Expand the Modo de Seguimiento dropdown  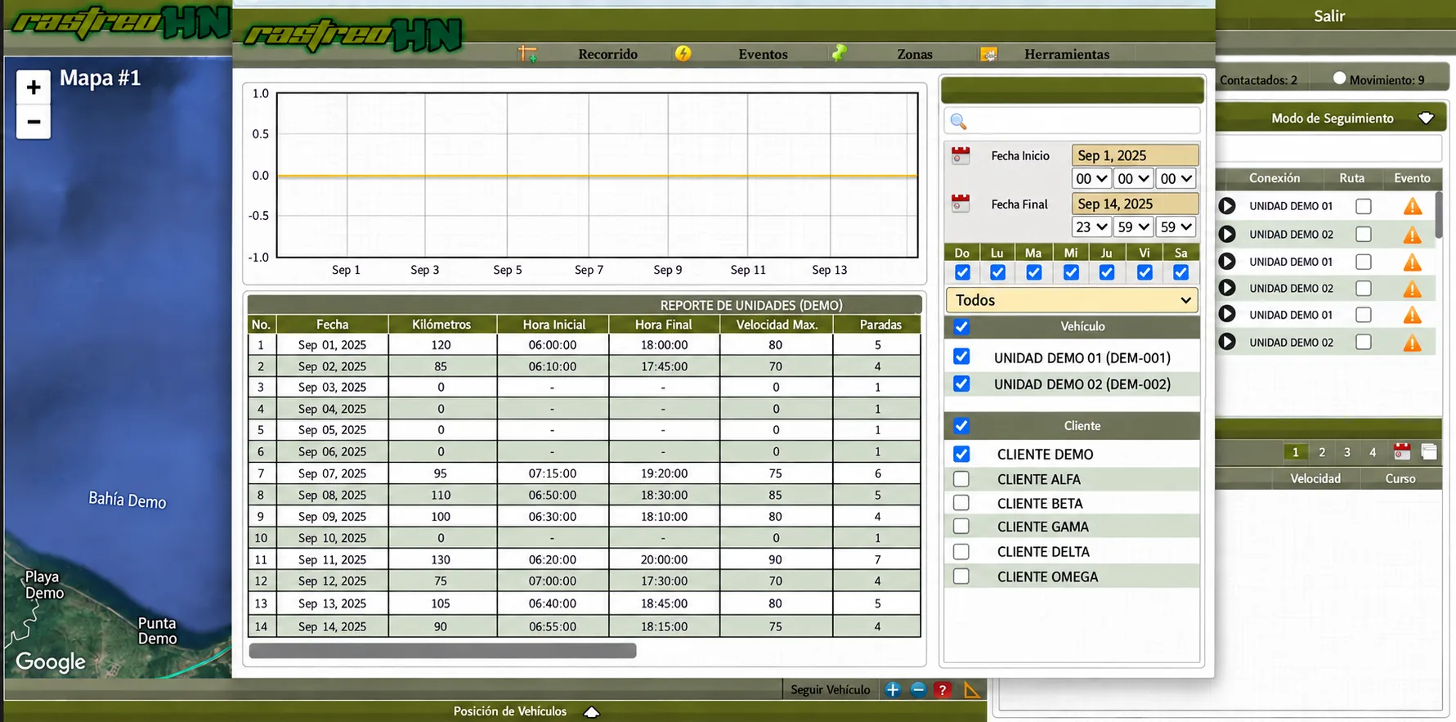coord(1426,118)
